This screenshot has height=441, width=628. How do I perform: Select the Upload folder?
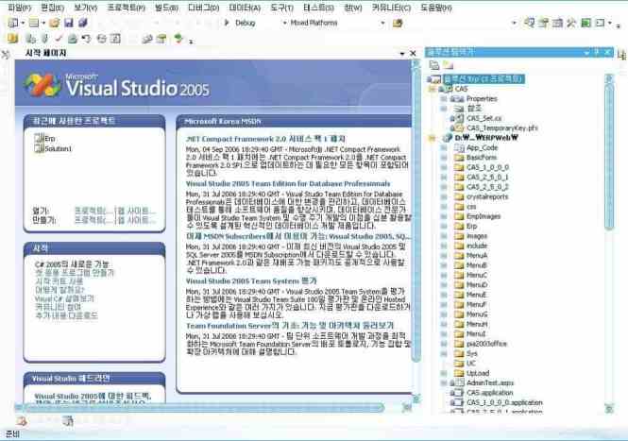coord(478,373)
